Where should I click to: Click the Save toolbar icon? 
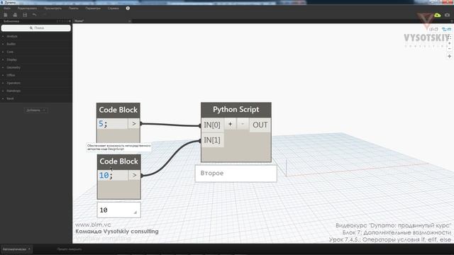[x=25, y=15]
